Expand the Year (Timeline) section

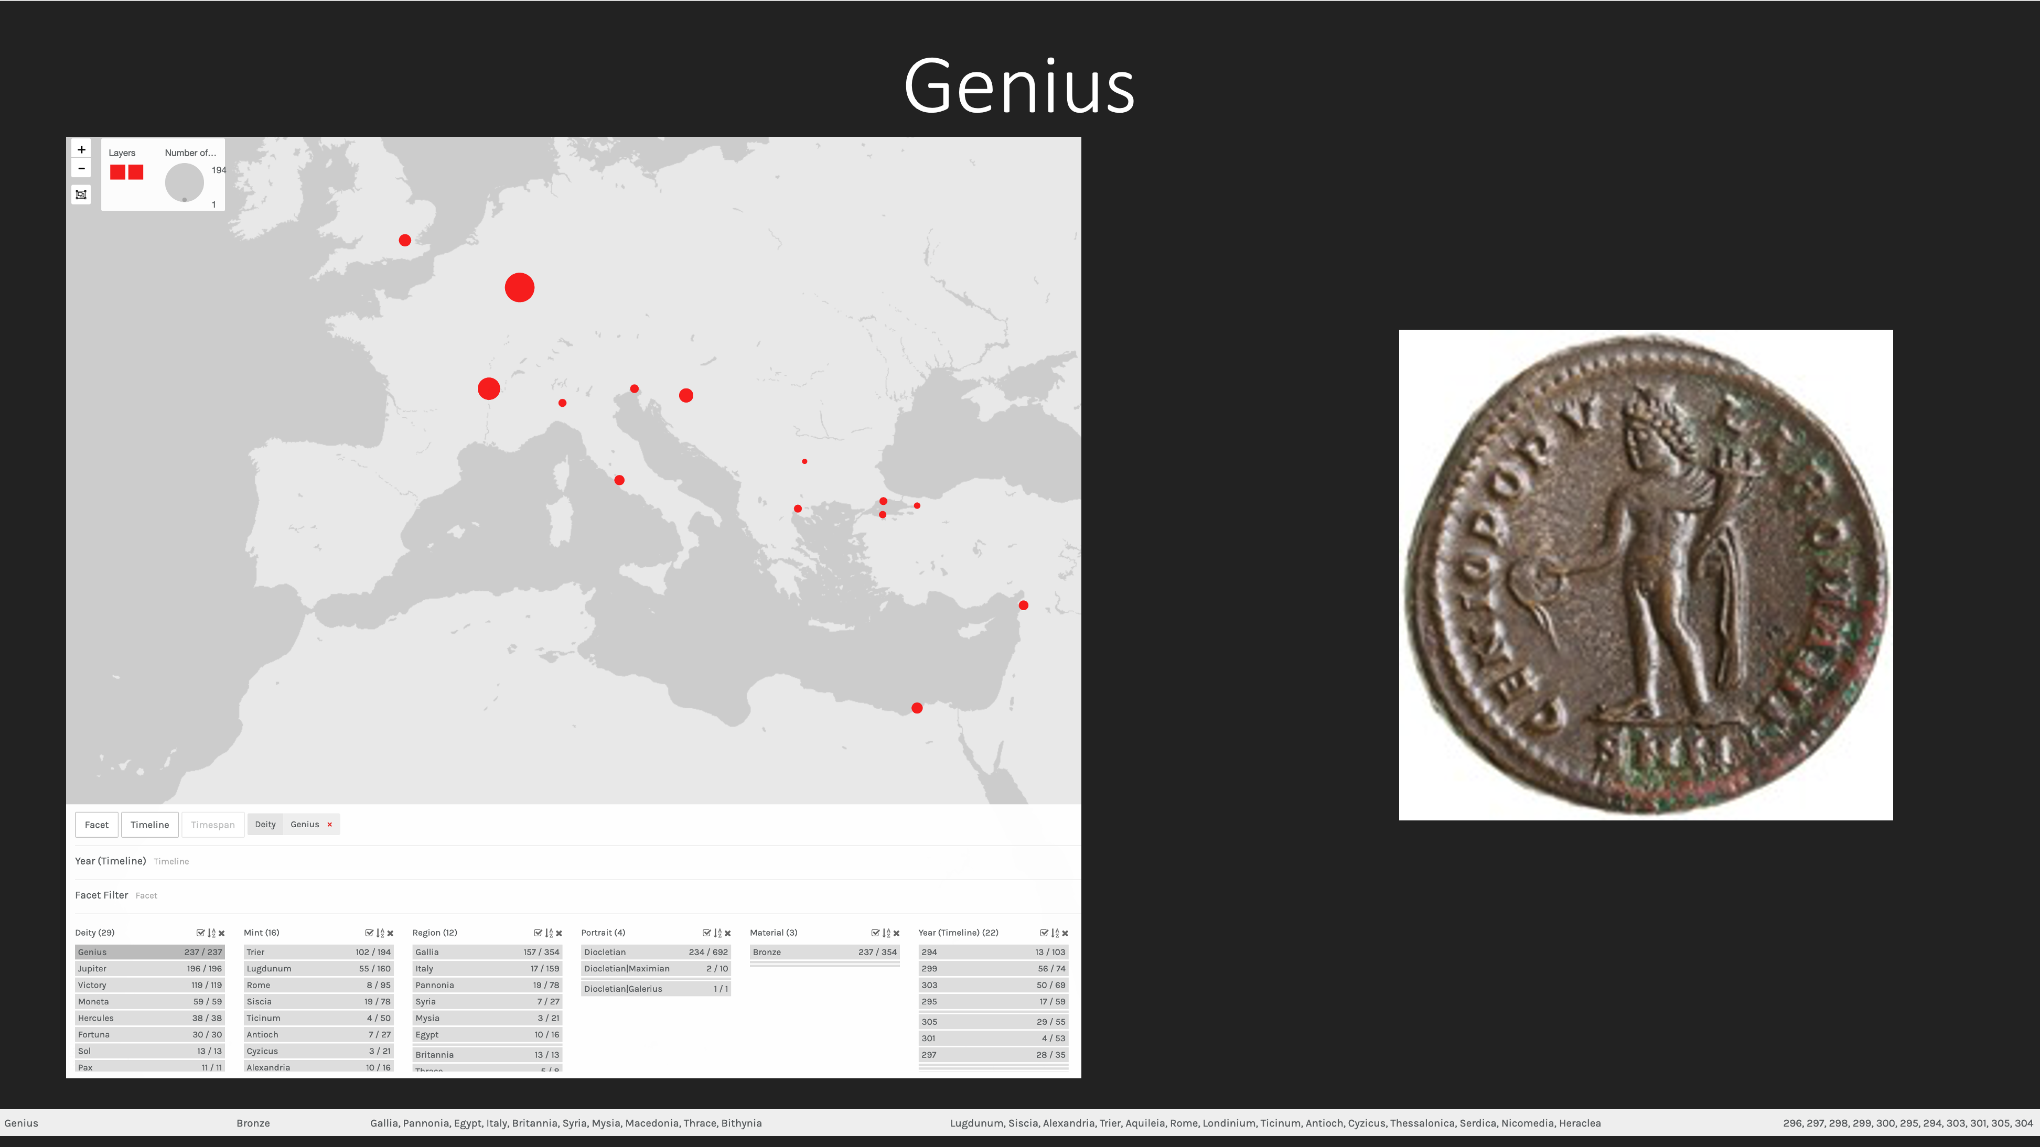pyautogui.click(x=110, y=861)
